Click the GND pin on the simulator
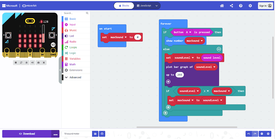The image size is (275, 139). coord(53,53)
